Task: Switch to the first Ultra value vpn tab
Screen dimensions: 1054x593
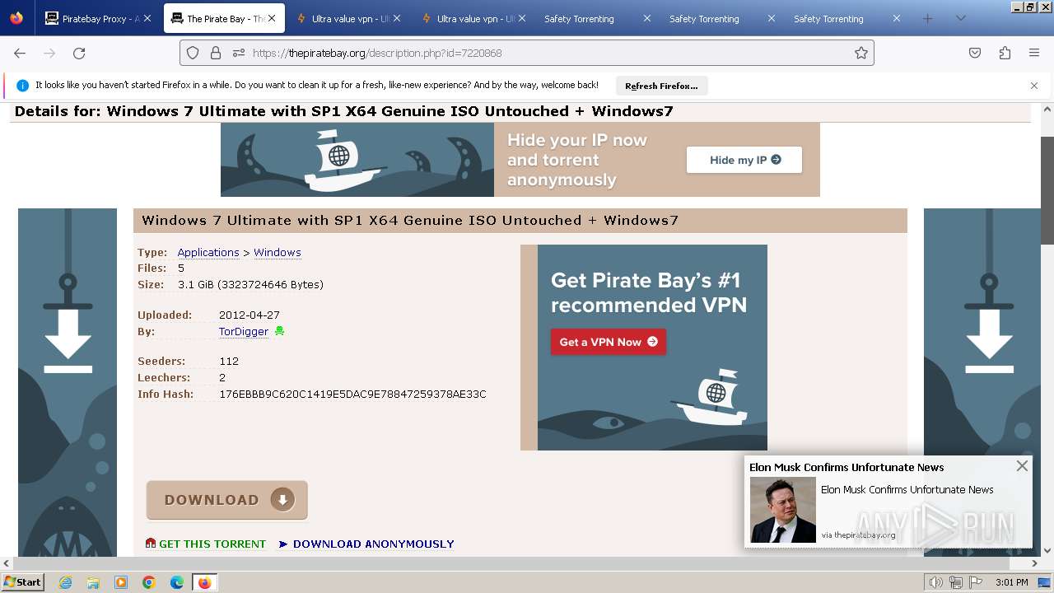Action: click(x=349, y=18)
